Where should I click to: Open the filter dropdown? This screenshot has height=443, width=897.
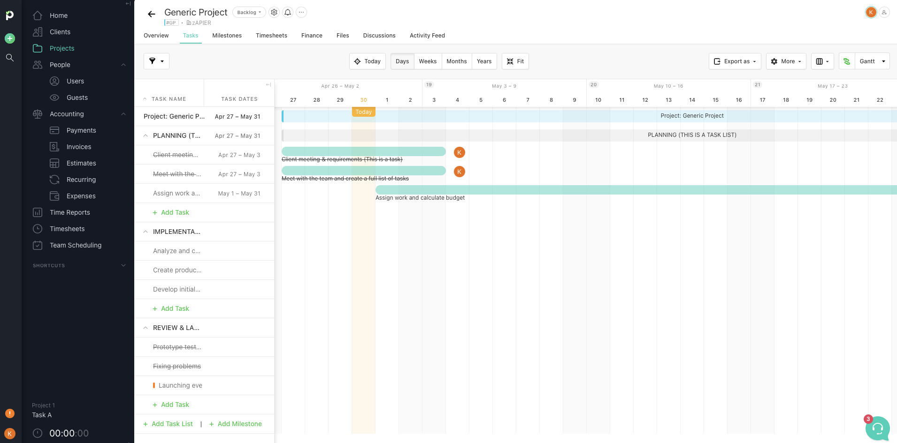tap(156, 61)
